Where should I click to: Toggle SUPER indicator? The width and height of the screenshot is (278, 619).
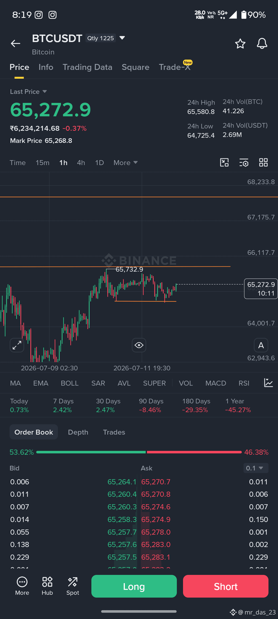click(154, 383)
